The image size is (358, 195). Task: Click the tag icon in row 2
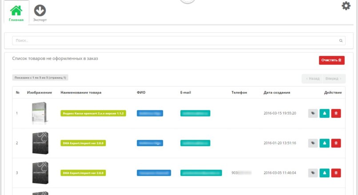(313, 143)
